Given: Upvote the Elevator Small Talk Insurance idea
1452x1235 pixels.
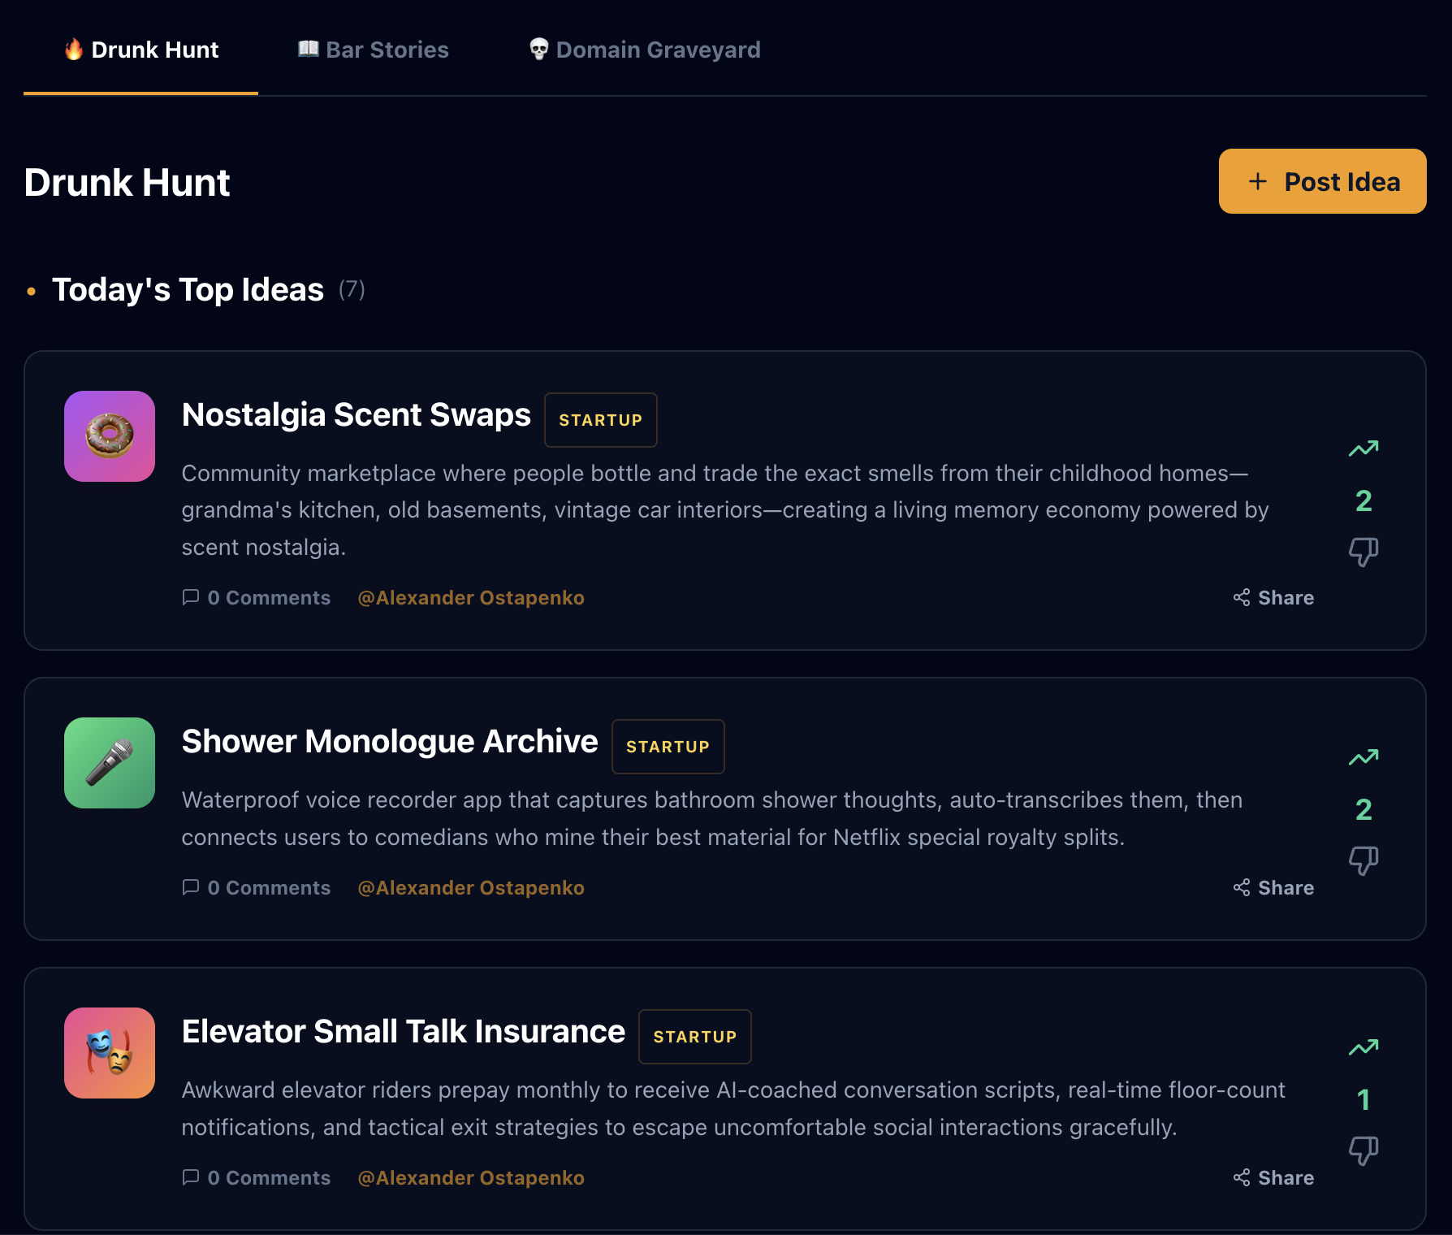Looking at the screenshot, I should point(1364,1048).
